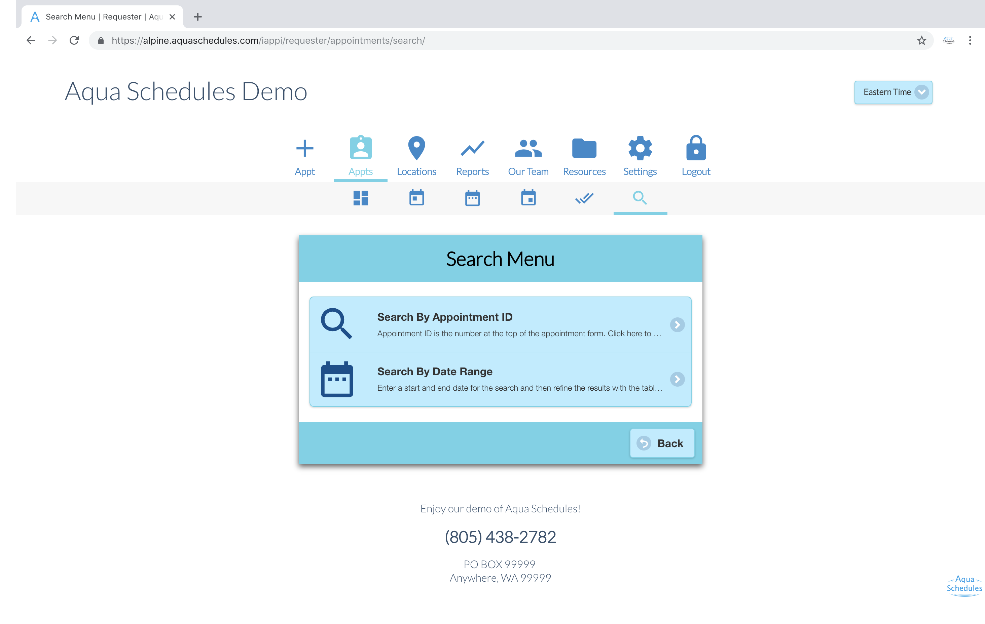The height and width of the screenshot is (624, 985).
Task: Open the Chrome three-dot menu
Action: [x=970, y=40]
